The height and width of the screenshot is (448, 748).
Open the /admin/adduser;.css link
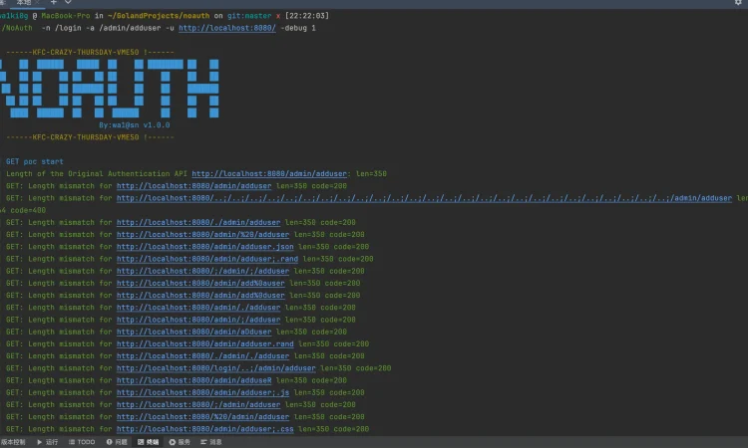click(205, 429)
